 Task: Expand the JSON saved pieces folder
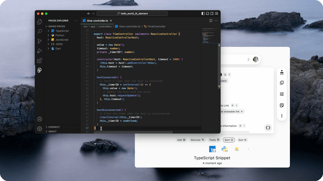coord(59,44)
